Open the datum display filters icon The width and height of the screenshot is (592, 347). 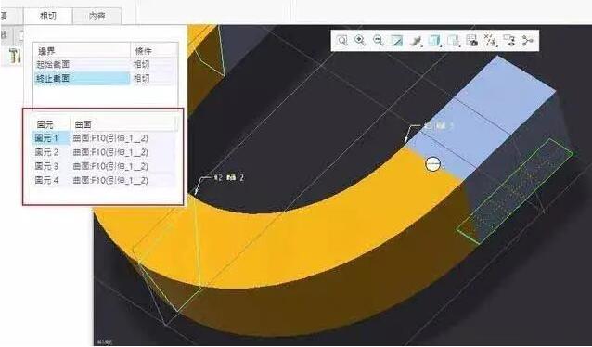coord(491,41)
